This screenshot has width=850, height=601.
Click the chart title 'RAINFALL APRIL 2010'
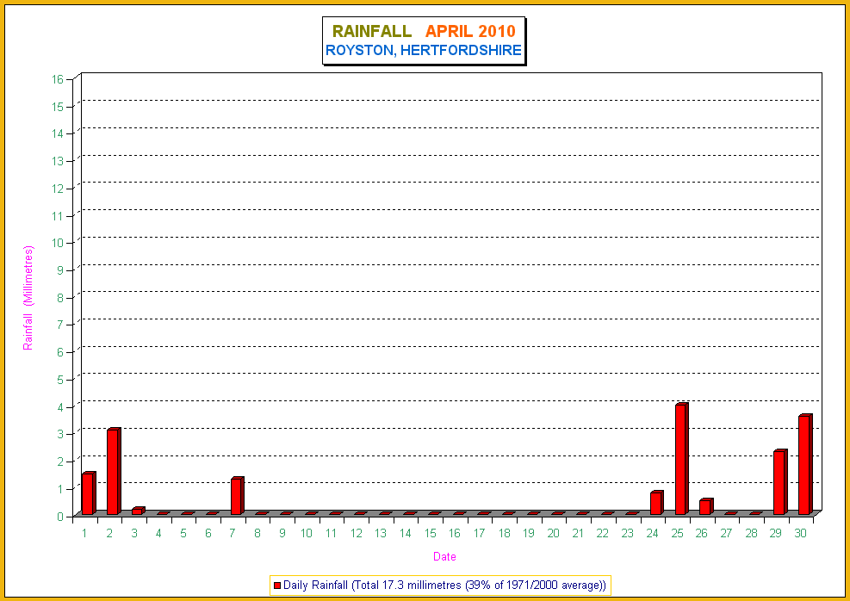click(424, 32)
